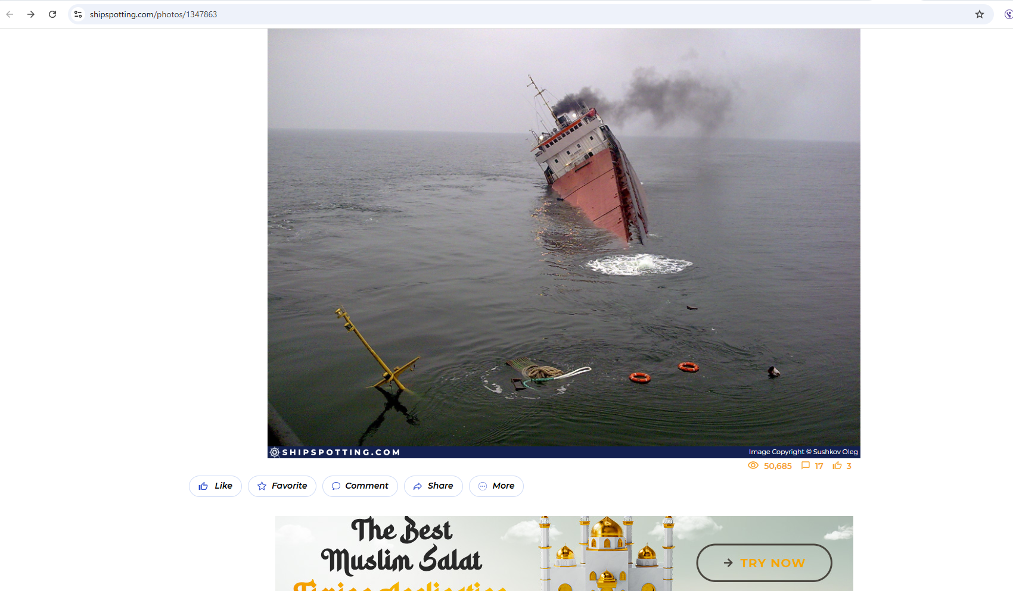Toggle a like on the ship photo

click(x=215, y=486)
